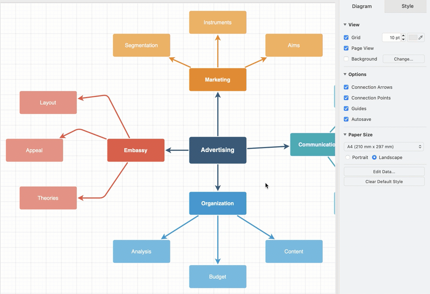Select the Embassy node

[136, 150]
